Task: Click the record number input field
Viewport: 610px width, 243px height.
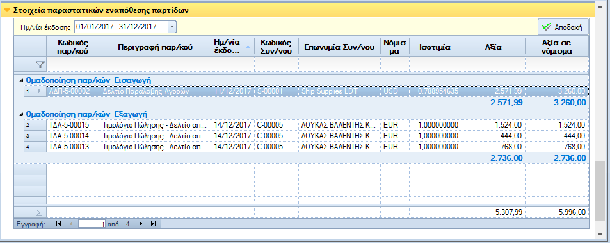Action: click(x=92, y=224)
